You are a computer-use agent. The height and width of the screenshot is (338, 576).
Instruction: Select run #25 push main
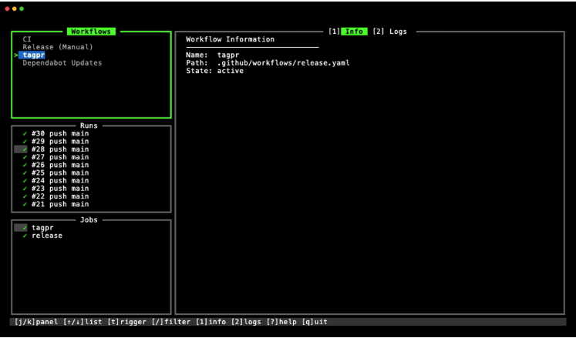(x=55, y=173)
